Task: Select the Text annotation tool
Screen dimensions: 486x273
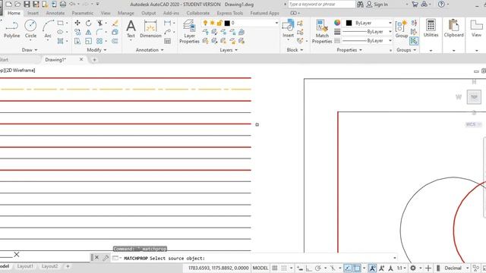Action: (131, 29)
